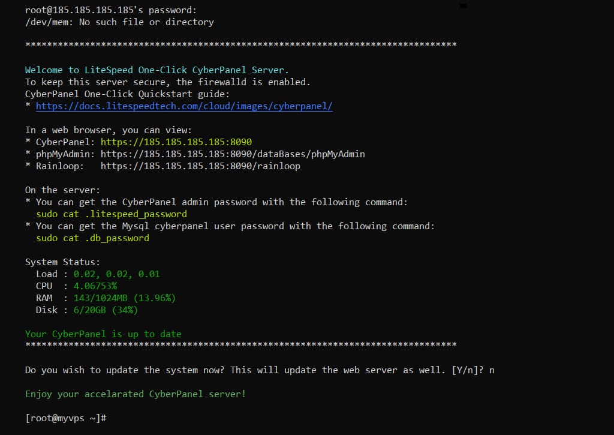Click the "System Status:" heading

63,262
